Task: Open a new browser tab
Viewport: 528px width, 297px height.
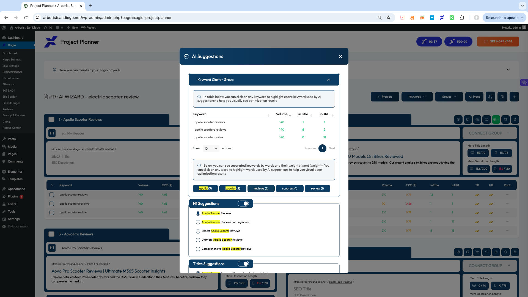Action: tap(91, 5)
